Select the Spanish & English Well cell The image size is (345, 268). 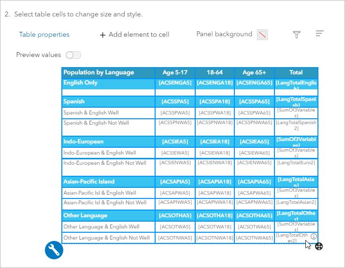[x=108, y=113]
